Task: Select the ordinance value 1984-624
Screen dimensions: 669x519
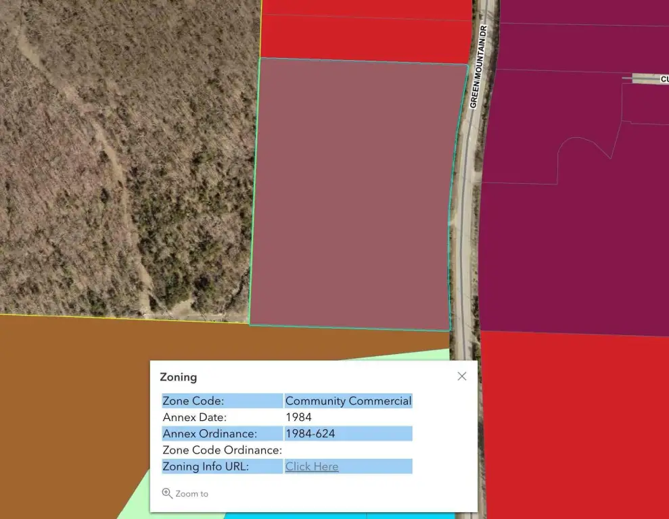Action: [310, 434]
